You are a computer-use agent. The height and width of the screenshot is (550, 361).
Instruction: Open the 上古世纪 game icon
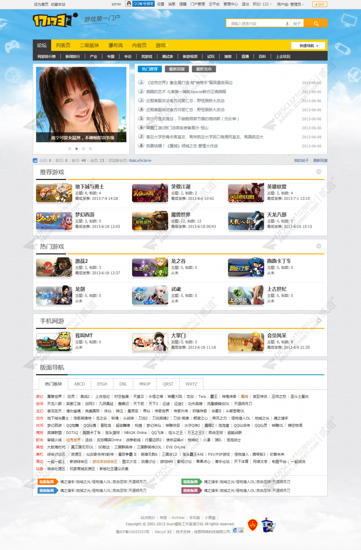click(x=246, y=295)
